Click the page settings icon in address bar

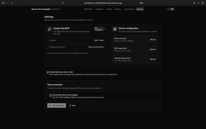(x=63, y=3)
